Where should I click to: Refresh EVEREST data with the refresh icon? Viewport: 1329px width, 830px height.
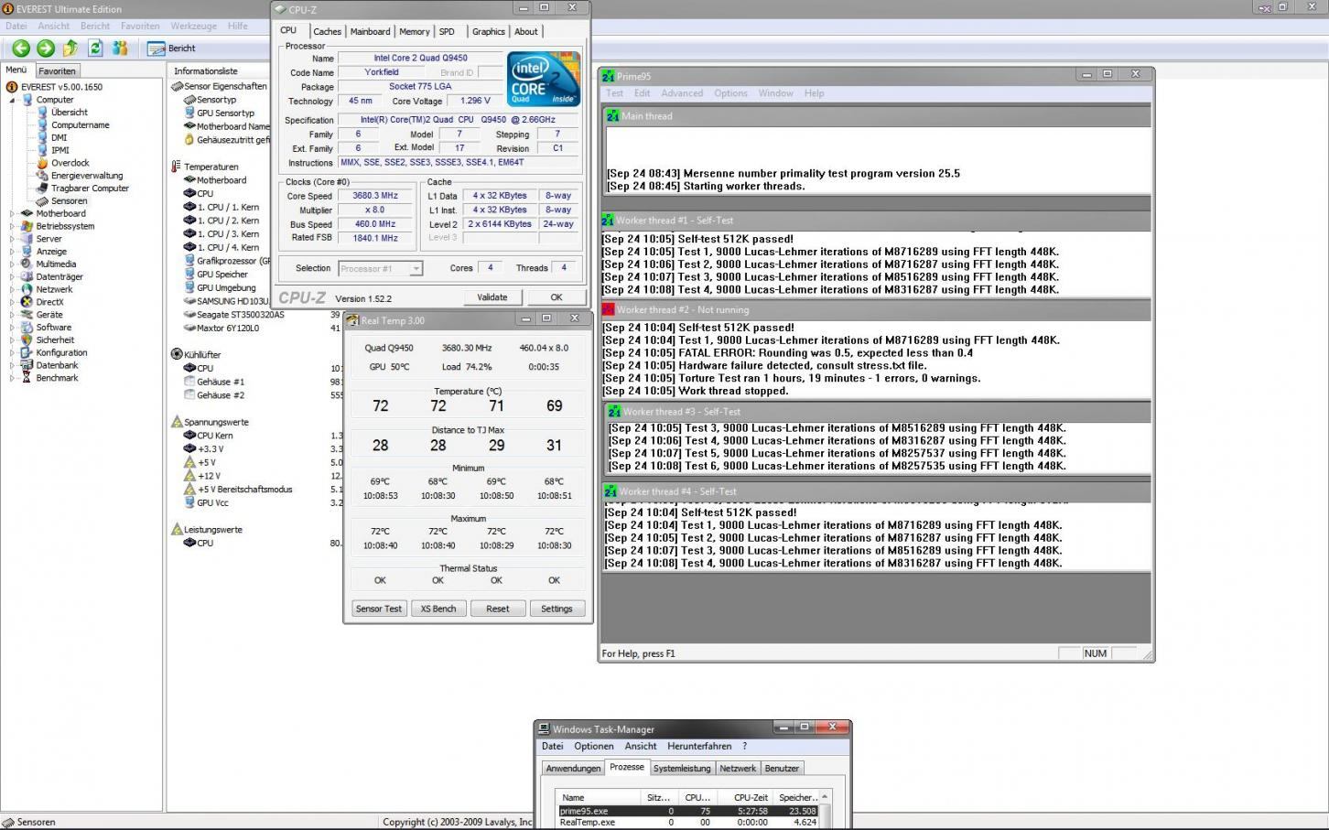click(x=95, y=49)
